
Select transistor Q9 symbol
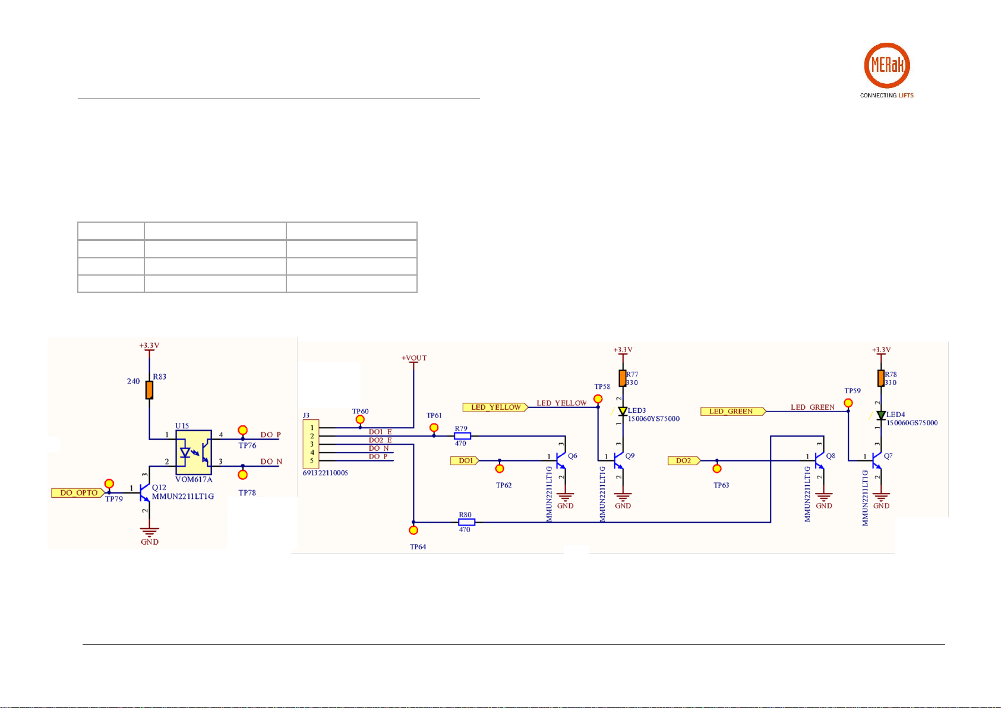pyautogui.click(x=618, y=460)
